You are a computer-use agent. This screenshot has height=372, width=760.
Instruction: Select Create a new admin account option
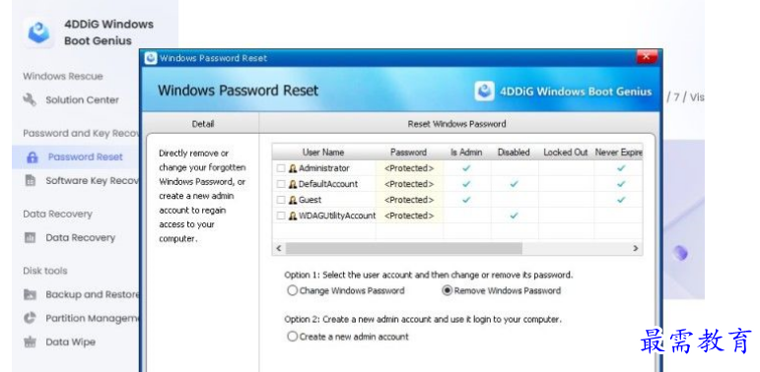pyautogui.click(x=293, y=337)
